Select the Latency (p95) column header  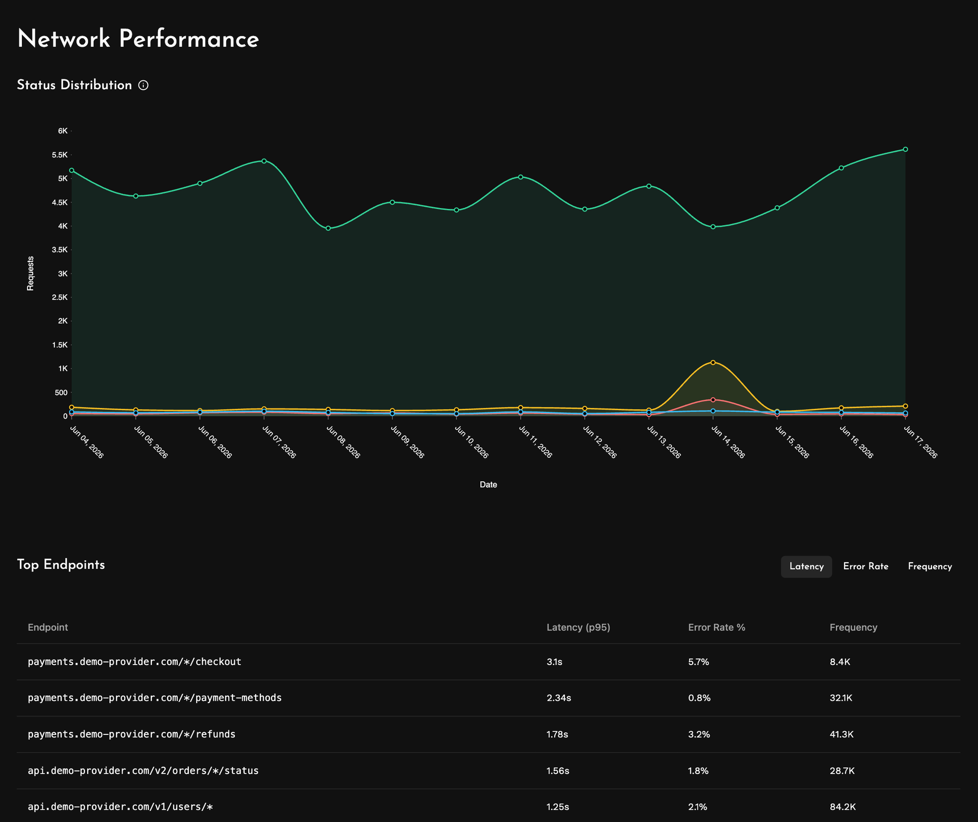click(578, 627)
